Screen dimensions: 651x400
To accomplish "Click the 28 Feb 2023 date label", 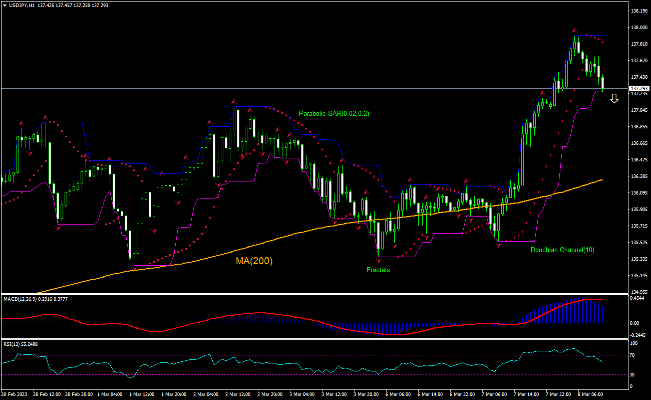I will point(15,394).
